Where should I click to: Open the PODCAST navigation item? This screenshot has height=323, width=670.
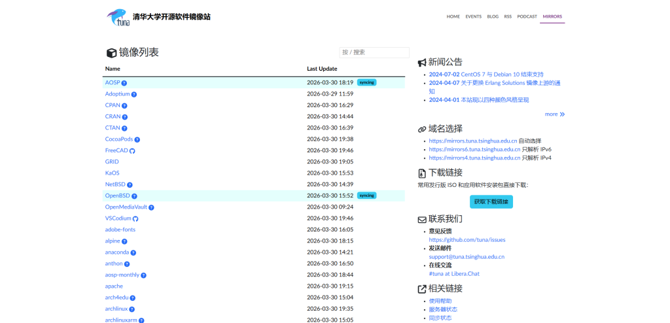point(527,16)
